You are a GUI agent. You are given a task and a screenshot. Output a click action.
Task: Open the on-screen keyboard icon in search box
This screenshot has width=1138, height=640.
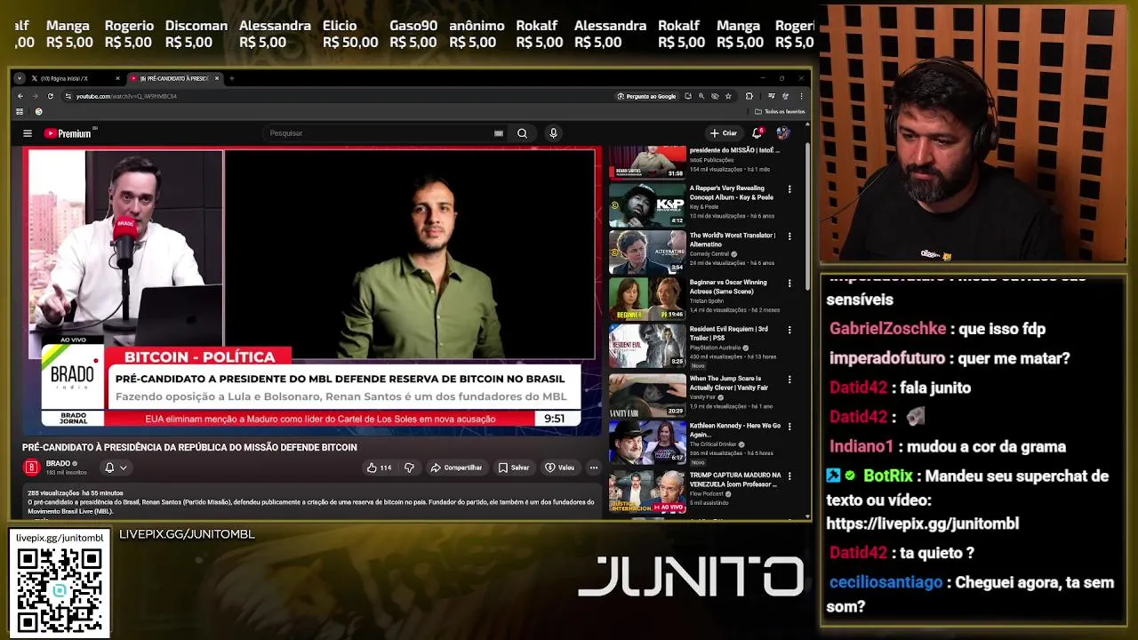coord(499,133)
